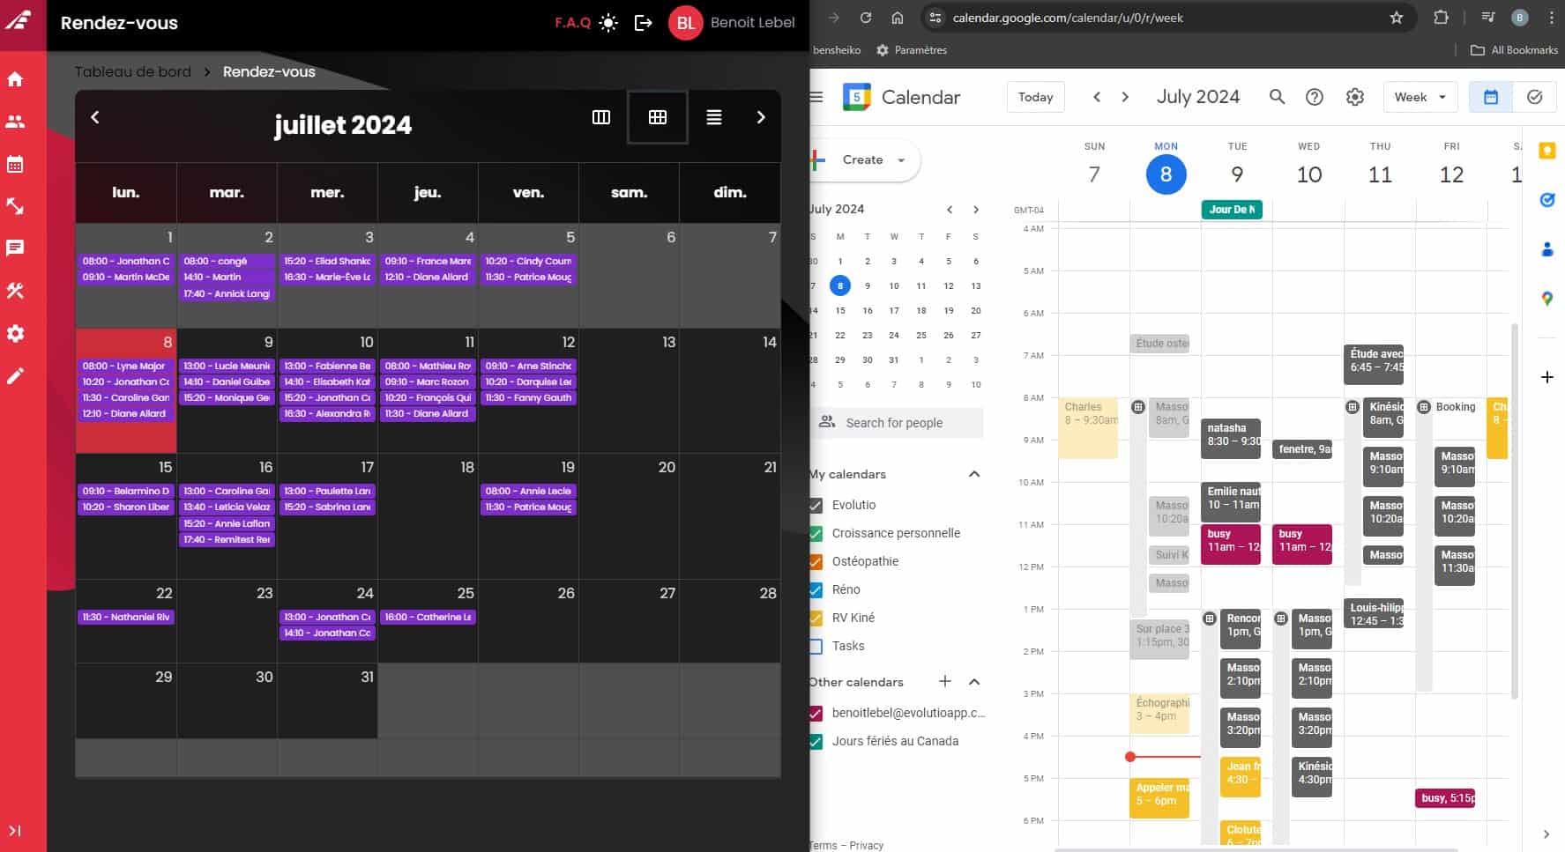The width and height of the screenshot is (1565, 852).
Task: Add other calendars with plus icon
Action: [x=945, y=681]
